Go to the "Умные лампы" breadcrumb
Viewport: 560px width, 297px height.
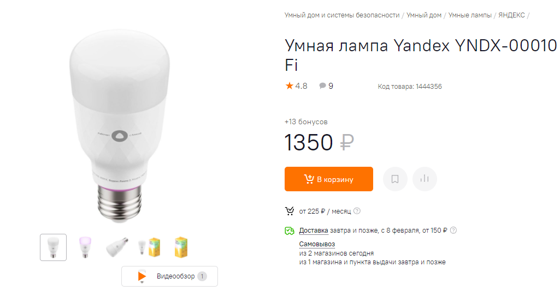click(470, 15)
